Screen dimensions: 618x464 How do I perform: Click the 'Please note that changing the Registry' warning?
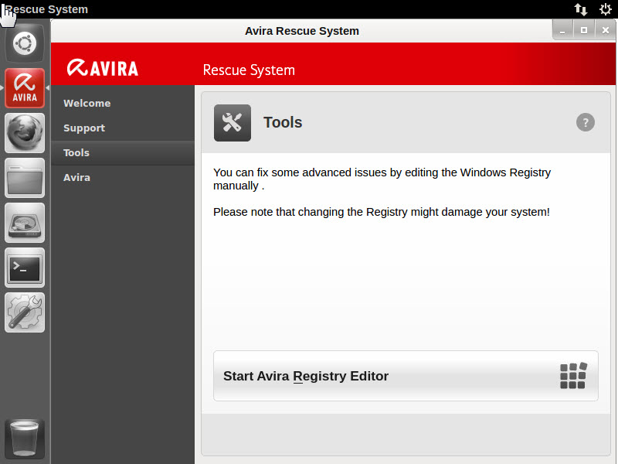[381, 212]
